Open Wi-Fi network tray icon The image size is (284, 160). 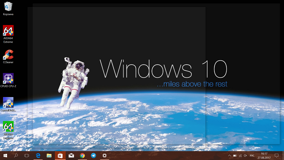click(240, 156)
